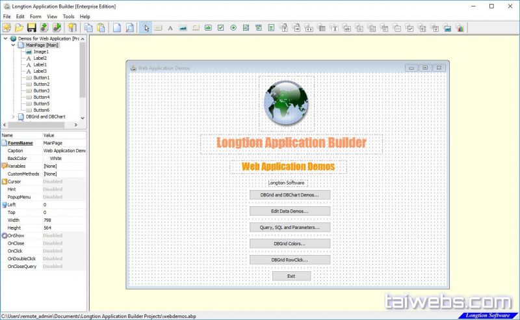Screen dimensions: 520x320
Task: Select Button3 in the component tree
Action: (42, 90)
